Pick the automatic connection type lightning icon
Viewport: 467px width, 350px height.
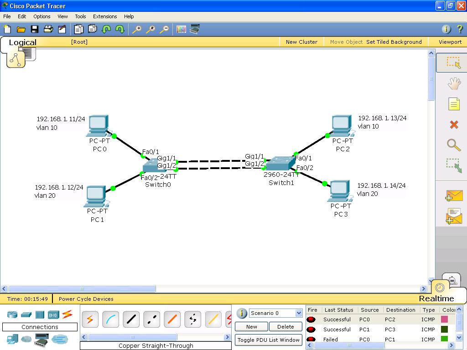pyautogui.click(x=90, y=319)
